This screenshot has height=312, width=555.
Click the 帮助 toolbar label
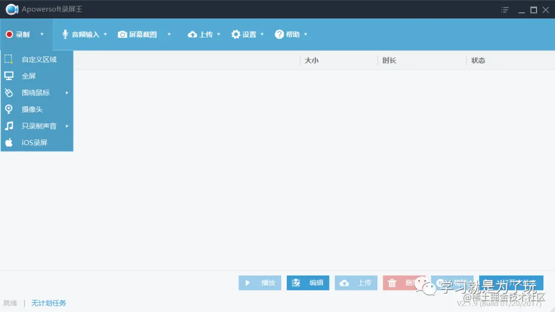[x=293, y=34]
